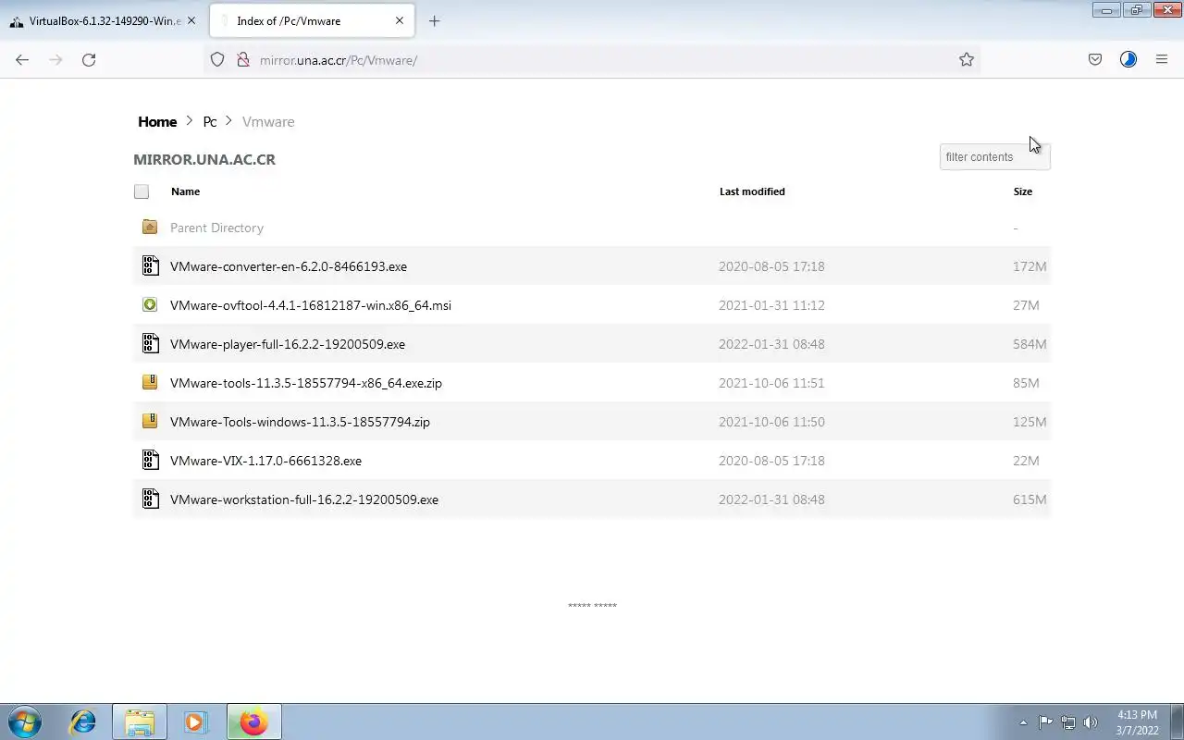The height and width of the screenshot is (740, 1184).
Task: Open the network tray icon
Action: click(1068, 722)
